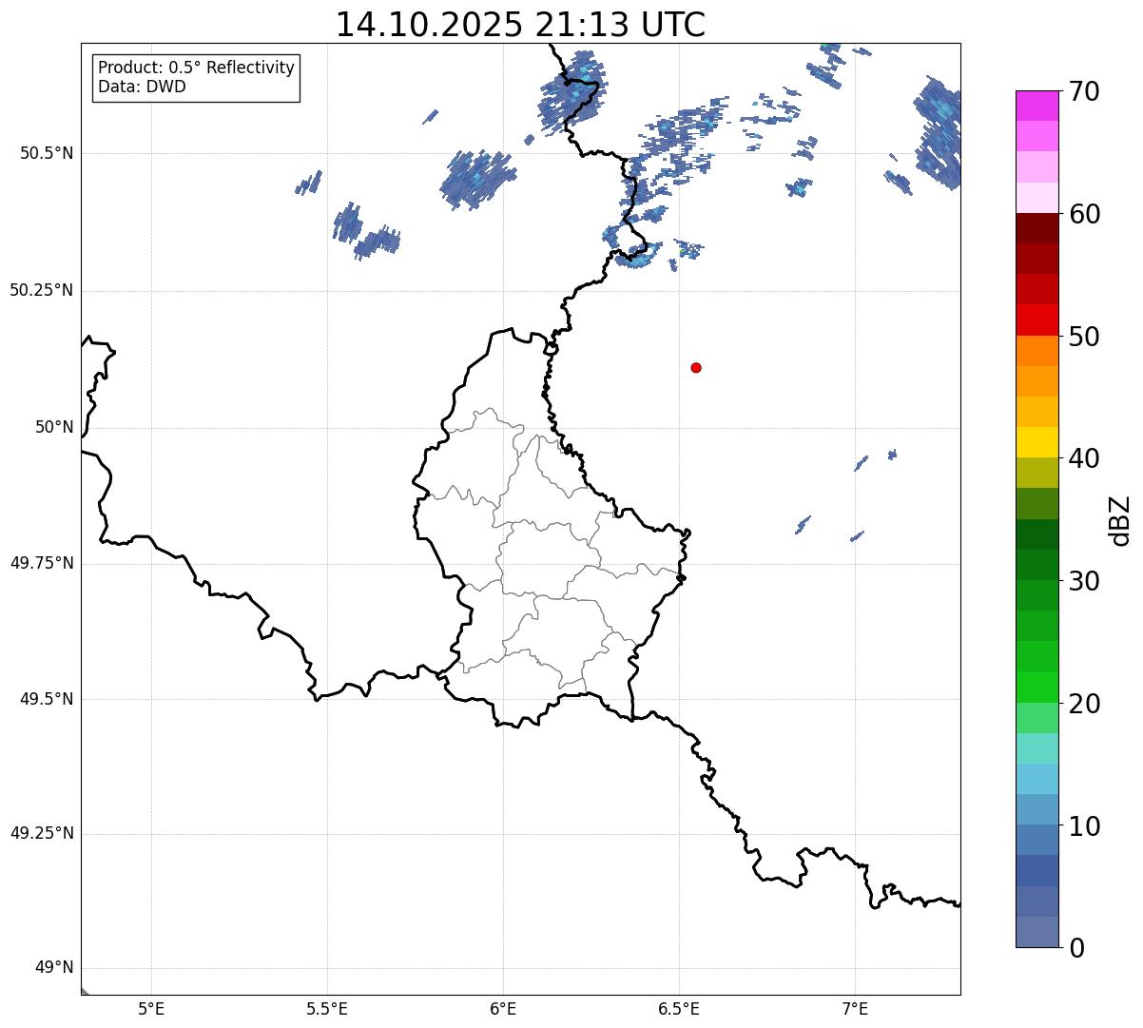1143x1028 pixels.
Task: Click the "Data: DWD" legend line
Action: 142,87
